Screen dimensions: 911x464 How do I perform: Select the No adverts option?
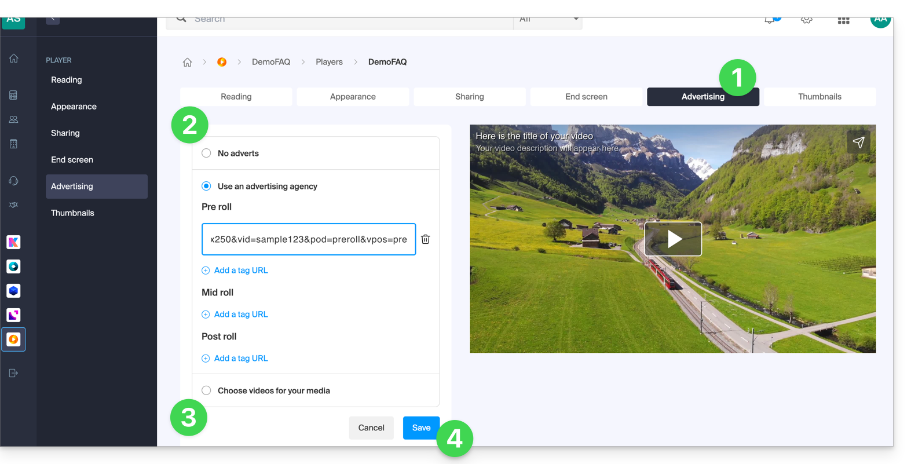click(x=206, y=154)
